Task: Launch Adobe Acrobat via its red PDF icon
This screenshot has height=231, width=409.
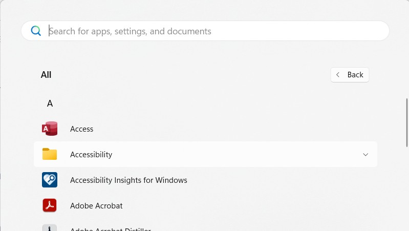Action: [50, 205]
